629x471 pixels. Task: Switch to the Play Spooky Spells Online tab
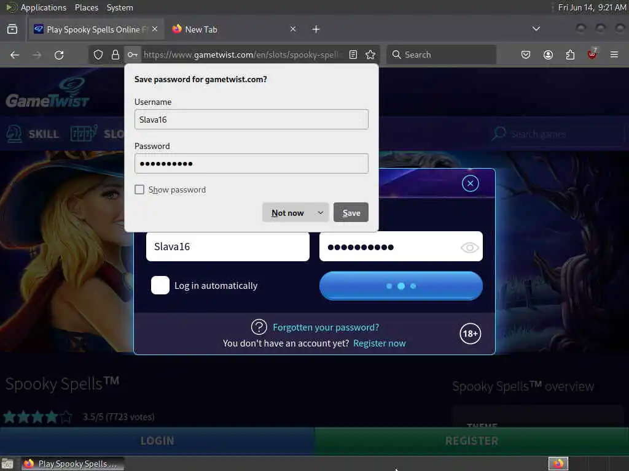pyautogui.click(x=96, y=29)
